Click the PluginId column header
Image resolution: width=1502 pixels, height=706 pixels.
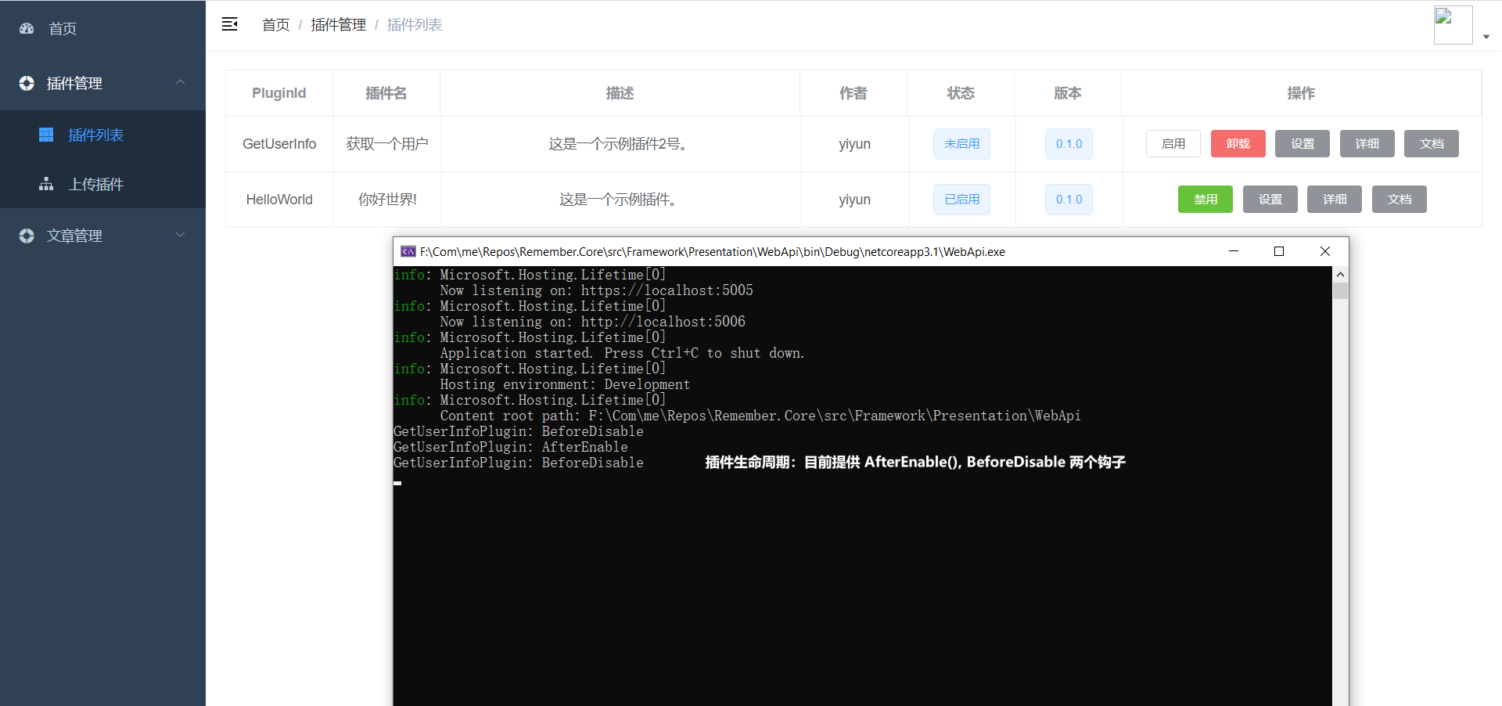pos(279,93)
